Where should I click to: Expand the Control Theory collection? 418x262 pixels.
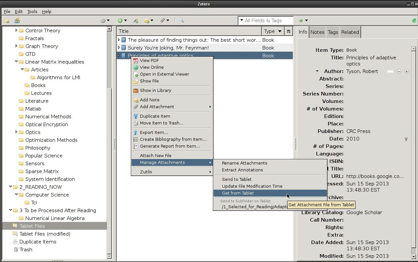click(16, 31)
